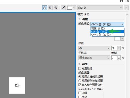Activate the zoom in magnifier
Screen dimensions: 130x98
[x=50, y=8]
